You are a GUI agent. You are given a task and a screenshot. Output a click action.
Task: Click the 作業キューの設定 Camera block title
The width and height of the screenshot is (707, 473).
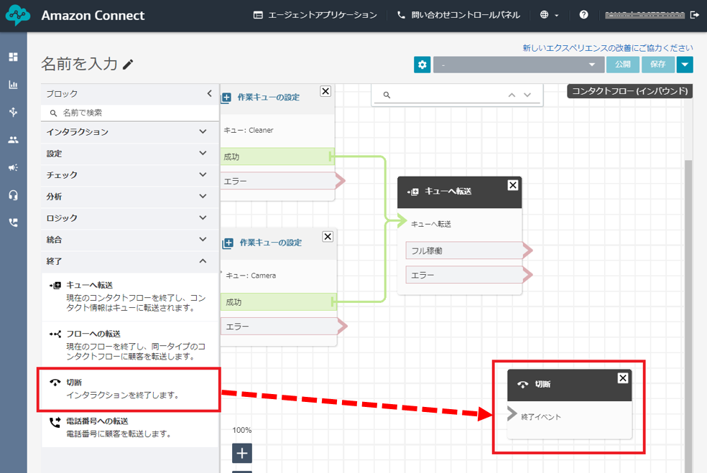(271, 243)
